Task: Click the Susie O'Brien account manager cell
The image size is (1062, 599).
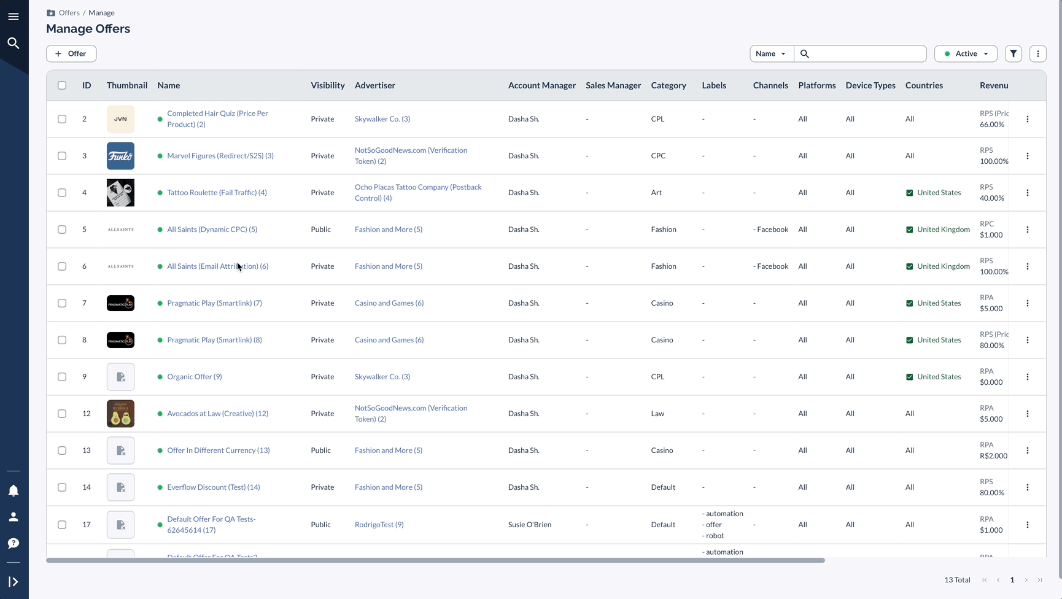Action: point(530,525)
